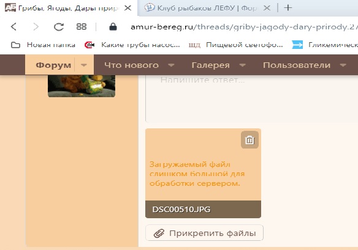Expand the Форум dropdown arrow
The height and width of the screenshot is (250, 358).
tap(84, 65)
